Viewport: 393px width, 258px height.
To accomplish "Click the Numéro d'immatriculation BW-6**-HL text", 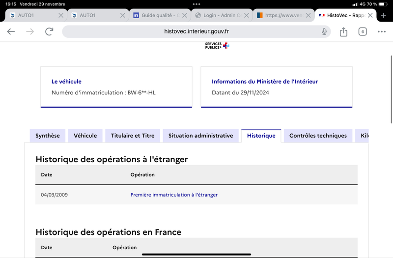I will click(x=104, y=92).
